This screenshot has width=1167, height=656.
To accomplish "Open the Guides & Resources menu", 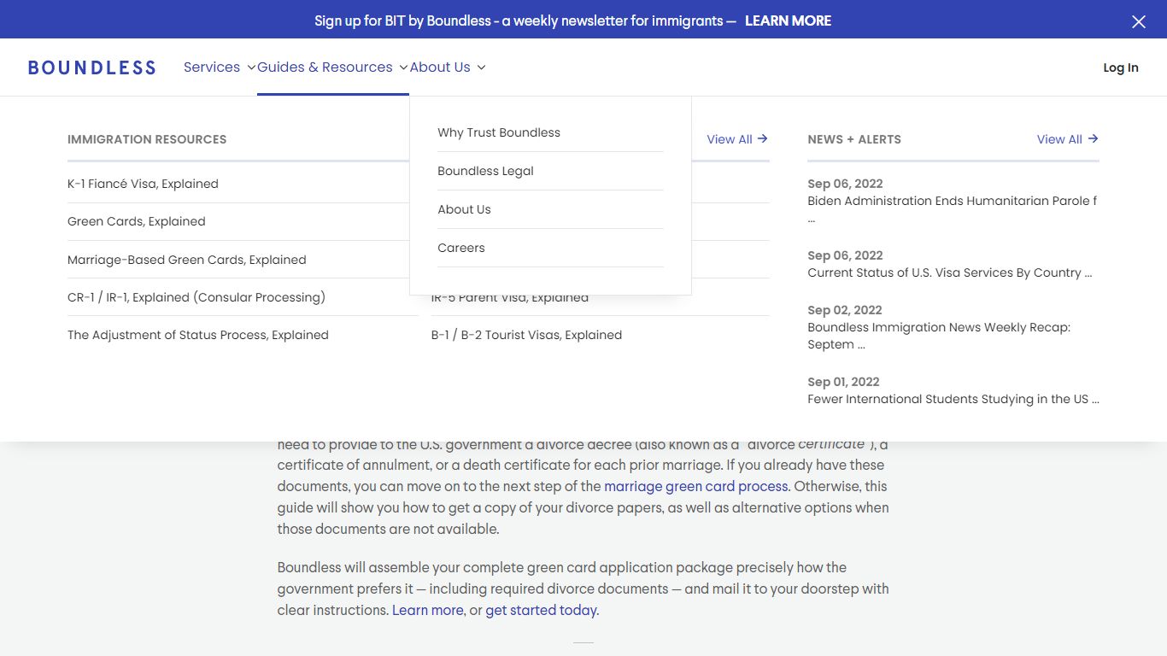I will click(325, 67).
